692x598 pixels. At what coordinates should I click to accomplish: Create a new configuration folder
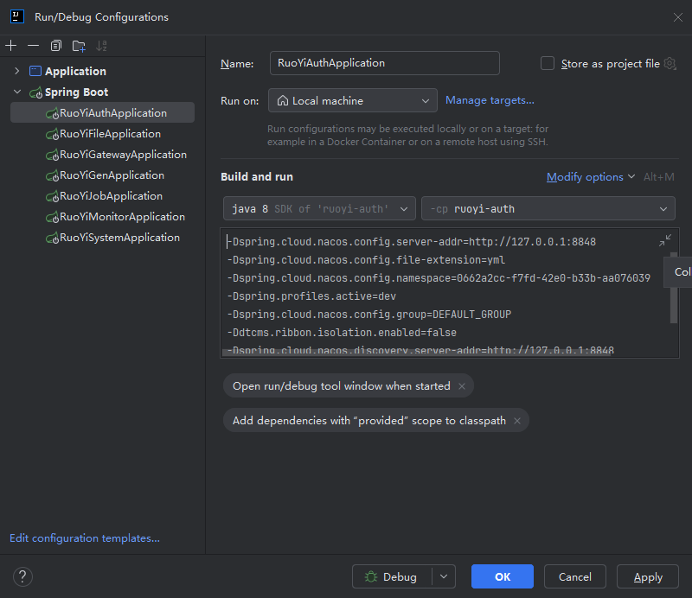pos(79,46)
